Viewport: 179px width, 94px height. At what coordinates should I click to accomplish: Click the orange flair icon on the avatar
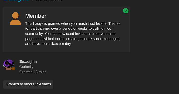[13, 68]
